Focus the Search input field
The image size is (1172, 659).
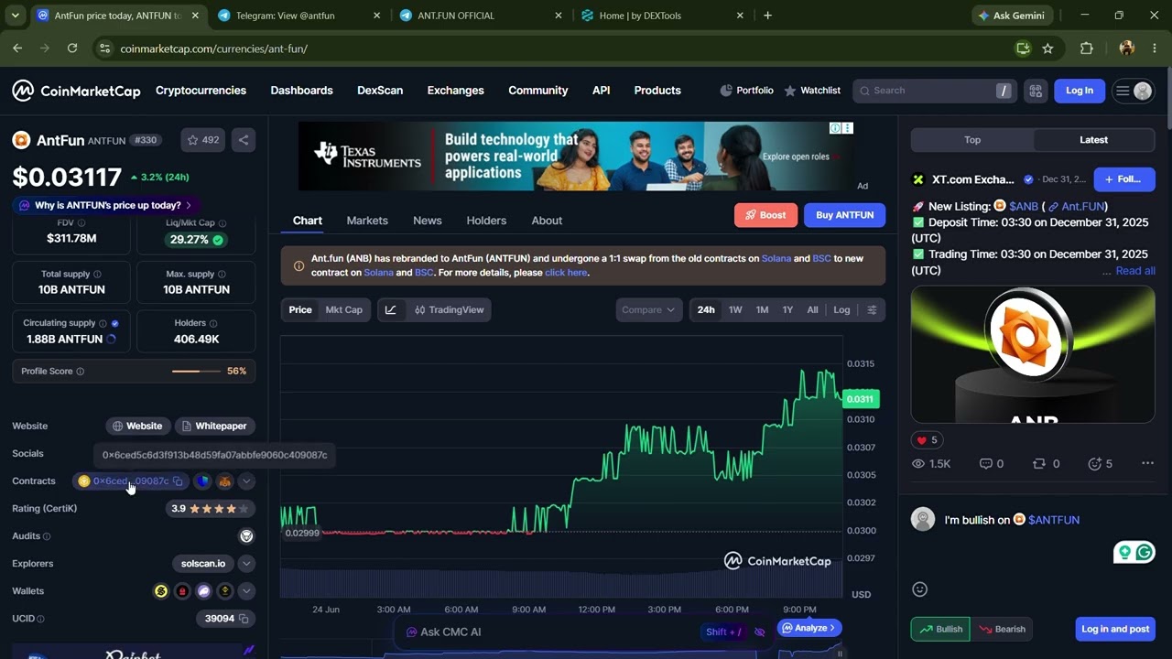pyautogui.click(x=934, y=91)
